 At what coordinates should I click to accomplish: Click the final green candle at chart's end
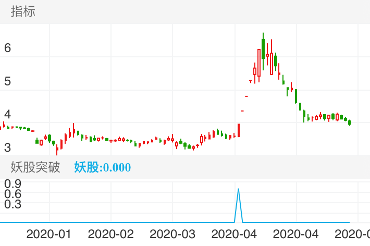(350, 122)
